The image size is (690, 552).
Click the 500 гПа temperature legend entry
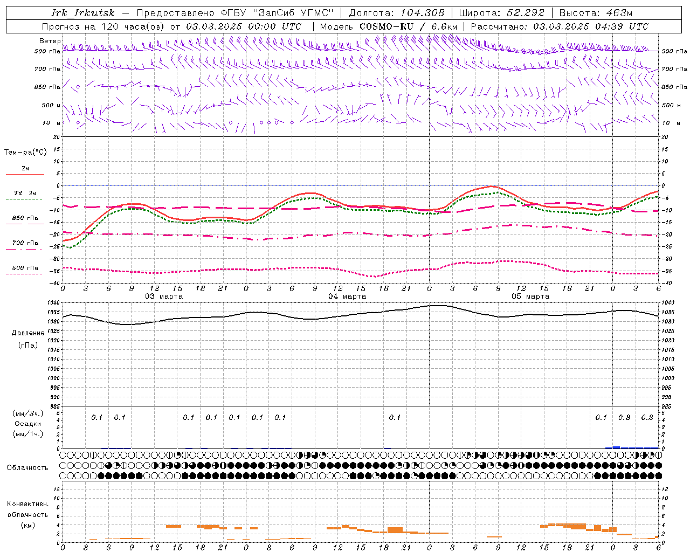pos(25,268)
